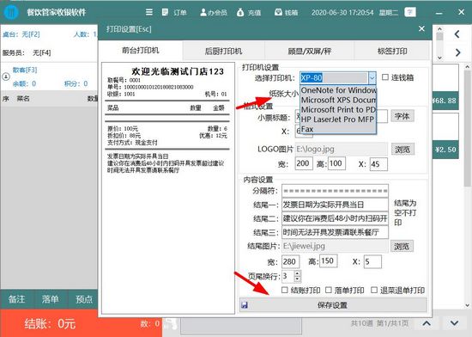
Task: Click the 预点 button
Action: click(x=84, y=299)
